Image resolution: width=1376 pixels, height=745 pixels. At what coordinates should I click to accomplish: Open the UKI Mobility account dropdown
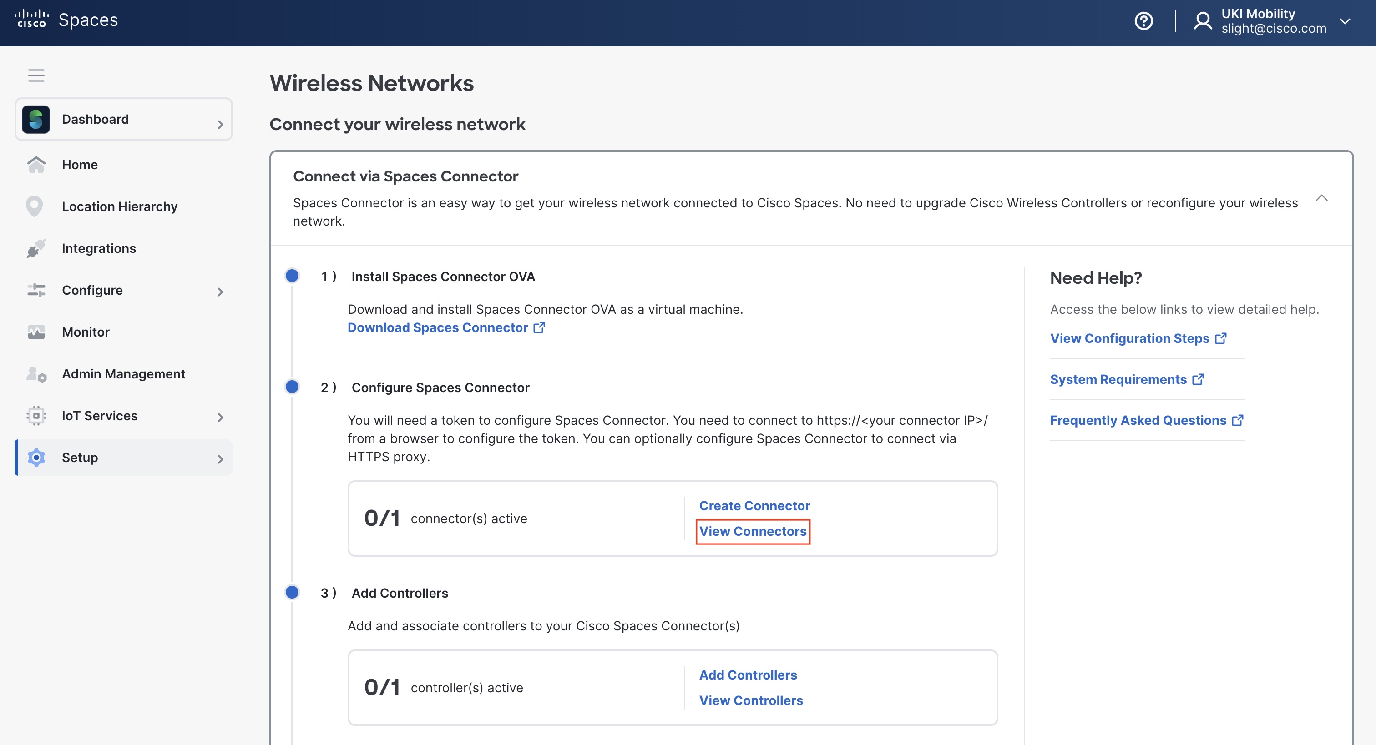(1345, 21)
